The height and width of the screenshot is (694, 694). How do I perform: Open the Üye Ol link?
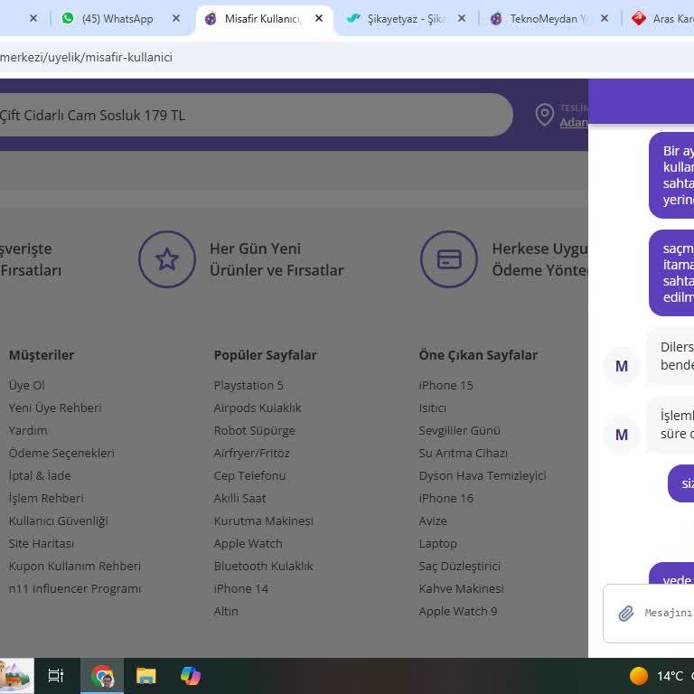pyautogui.click(x=26, y=386)
